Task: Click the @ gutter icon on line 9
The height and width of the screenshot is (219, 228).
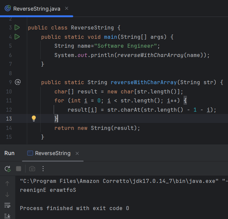Action: tap(18, 82)
